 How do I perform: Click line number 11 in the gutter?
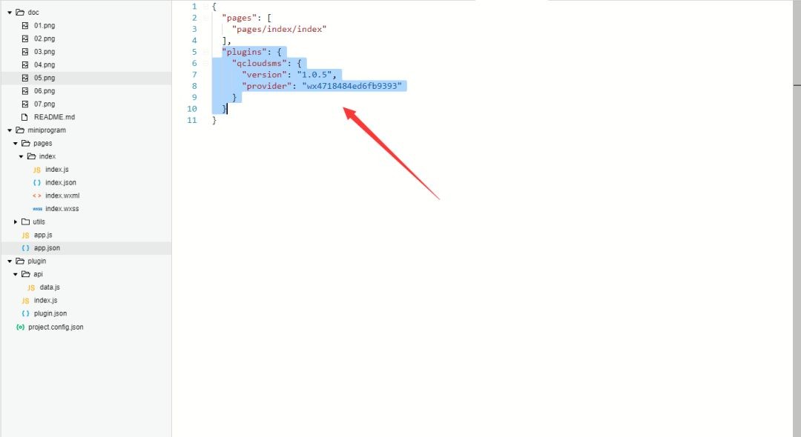coord(192,120)
